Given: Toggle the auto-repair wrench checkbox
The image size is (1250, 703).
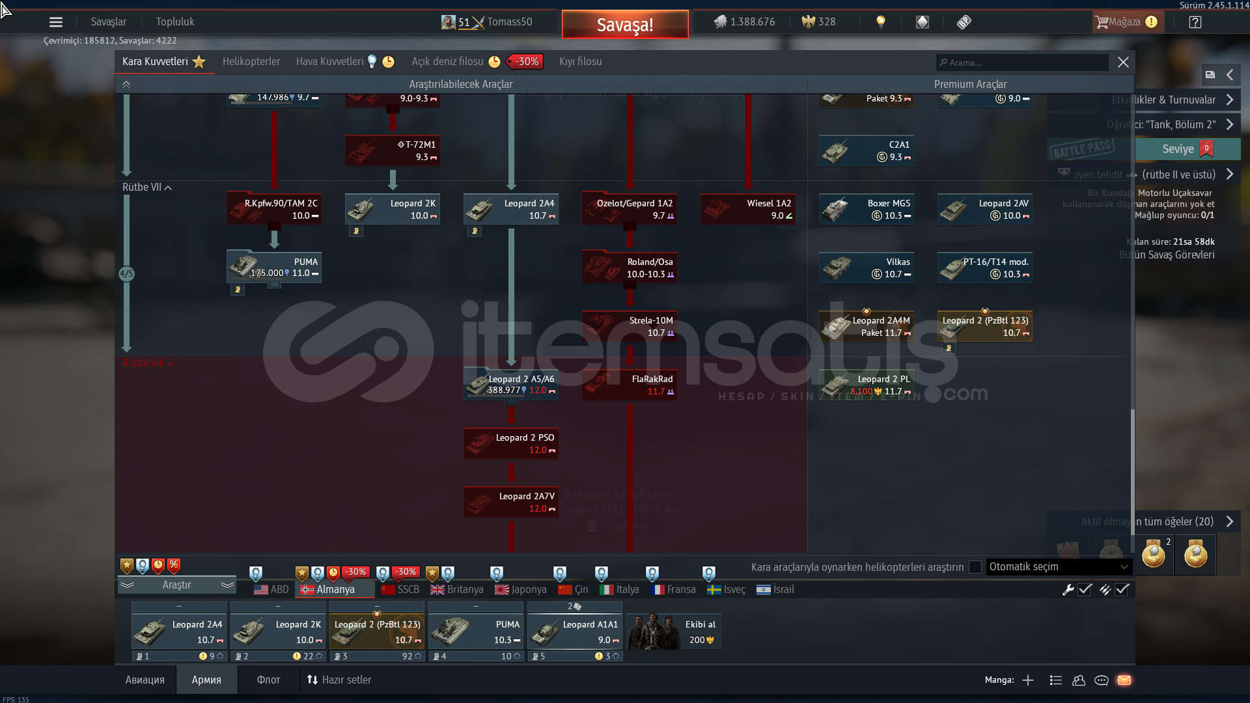Looking at the screenshot, I should tap(1085, 590).
